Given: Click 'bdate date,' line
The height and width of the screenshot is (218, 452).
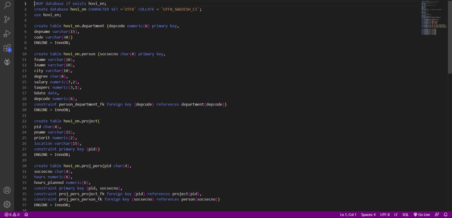Looking at the screenshot, I should 47,93.
